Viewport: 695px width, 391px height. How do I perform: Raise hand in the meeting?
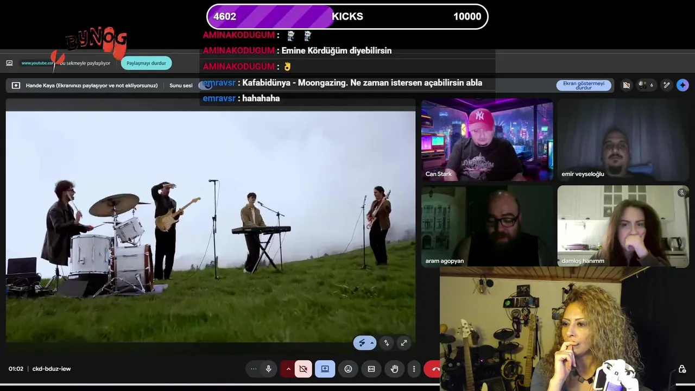[395, 369]
